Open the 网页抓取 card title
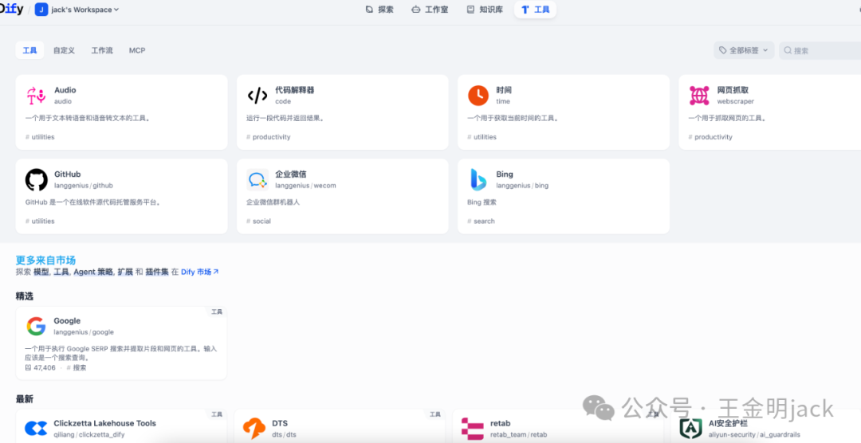The width and height of the screenshot is (861, 443). pyautogui.click(x=733, y=90)
